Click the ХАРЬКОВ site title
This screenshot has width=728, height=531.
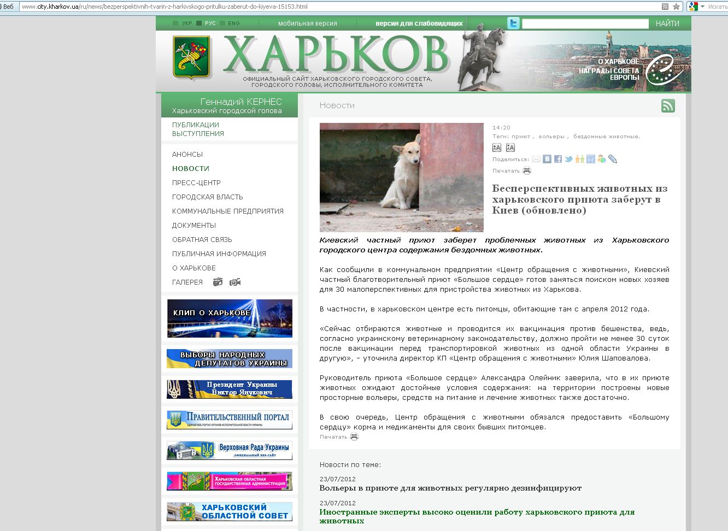pos(336,55)
